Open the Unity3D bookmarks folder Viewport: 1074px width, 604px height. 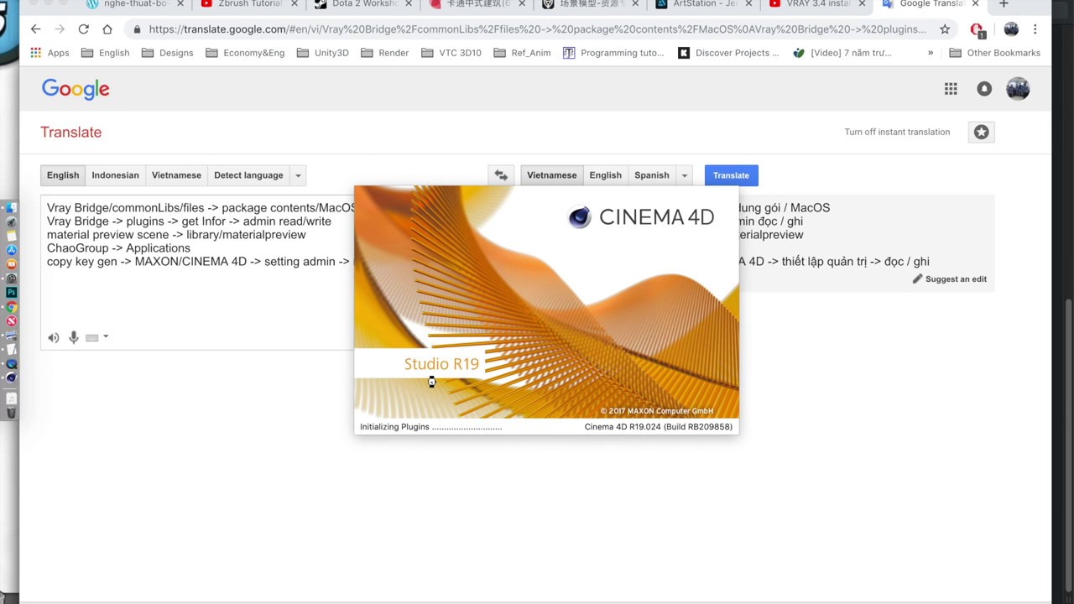tap(322, 53)
